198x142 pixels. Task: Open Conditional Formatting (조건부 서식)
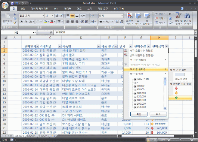click(130, 19)
